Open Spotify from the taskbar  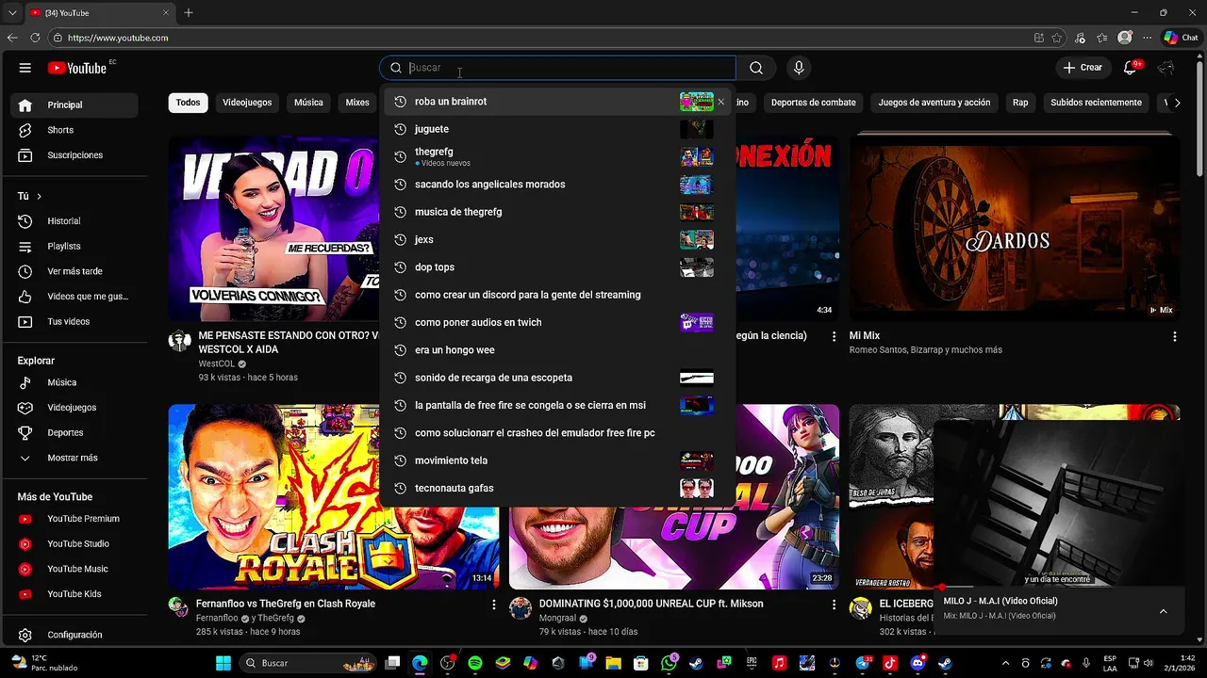tap(474, 663)
